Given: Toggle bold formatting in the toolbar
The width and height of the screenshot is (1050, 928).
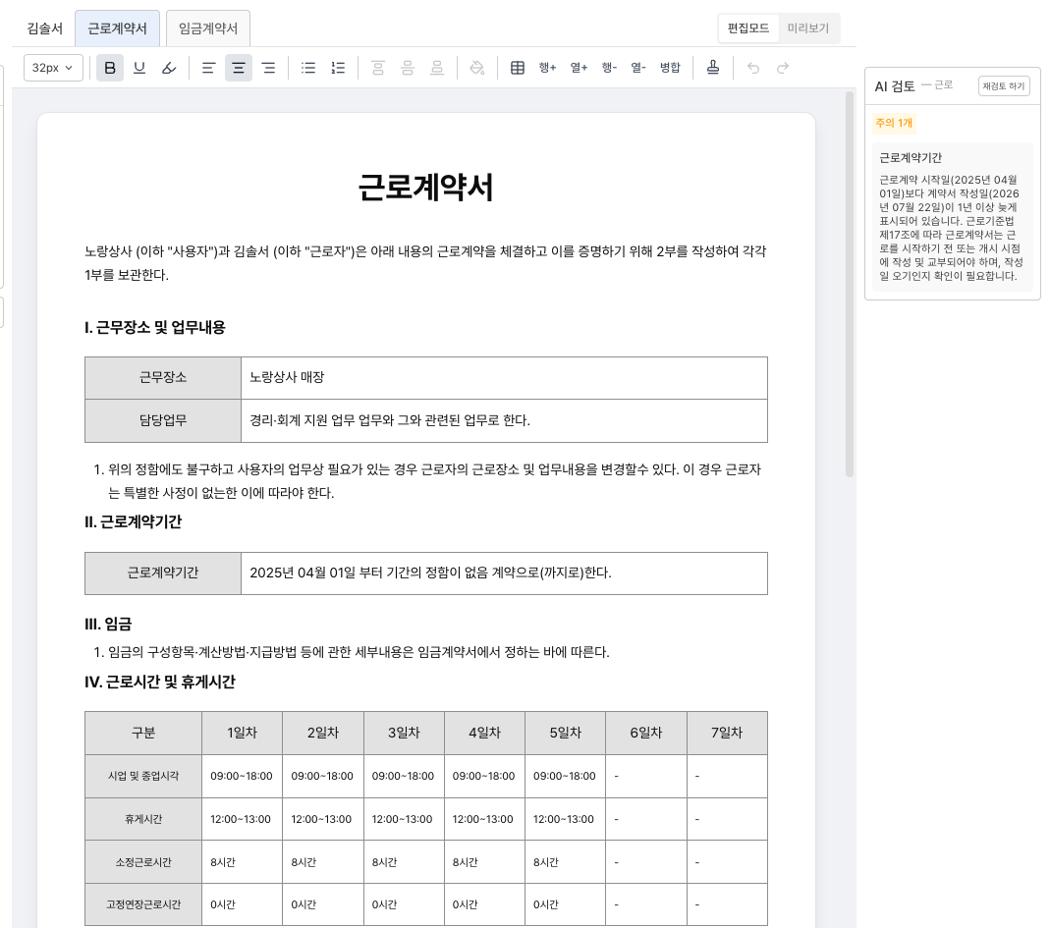Looking at the screenshot, I should (110, 68).
